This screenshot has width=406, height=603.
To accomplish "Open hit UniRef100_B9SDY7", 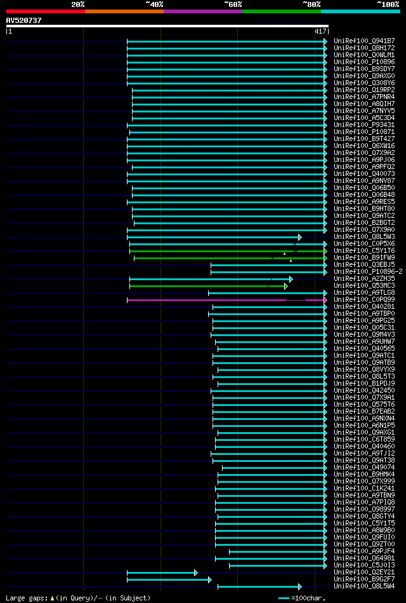I will tap(364, 69).
